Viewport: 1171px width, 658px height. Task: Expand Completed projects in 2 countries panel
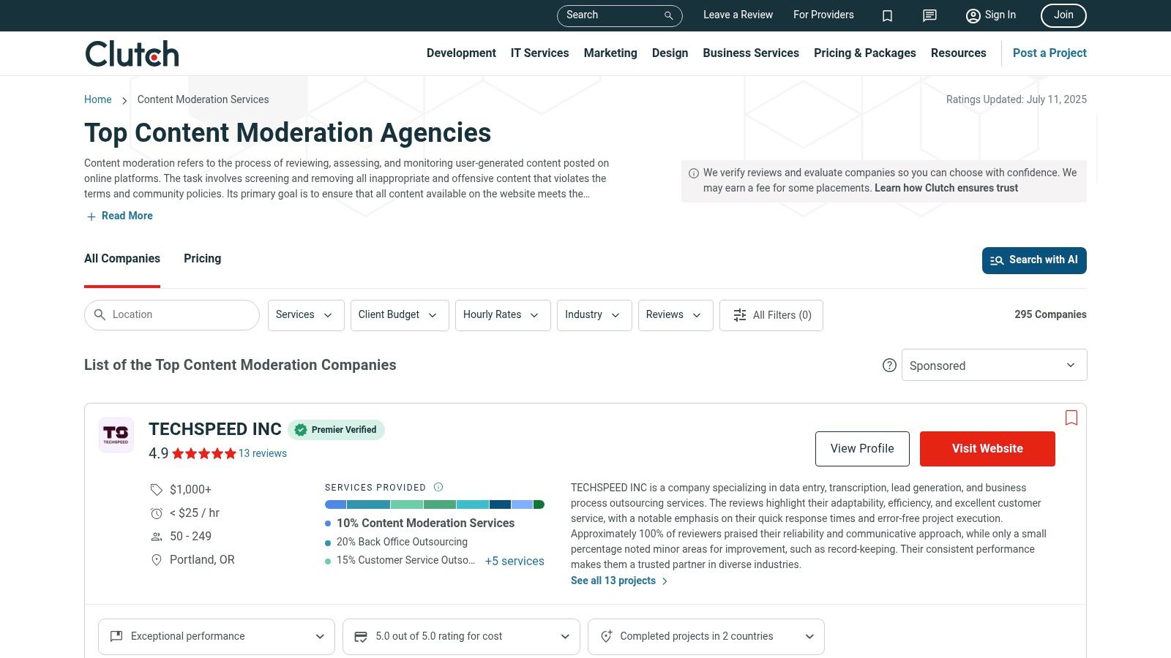tap(706, 637)
